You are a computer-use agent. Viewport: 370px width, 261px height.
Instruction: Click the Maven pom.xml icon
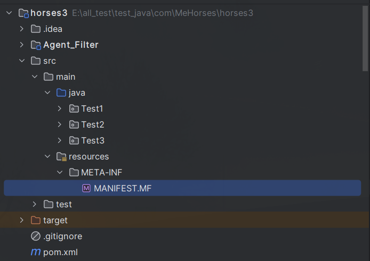tap(36, 252)
